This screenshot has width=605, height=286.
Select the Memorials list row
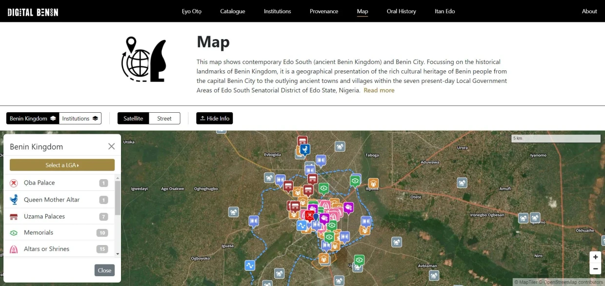pos(59,233)
